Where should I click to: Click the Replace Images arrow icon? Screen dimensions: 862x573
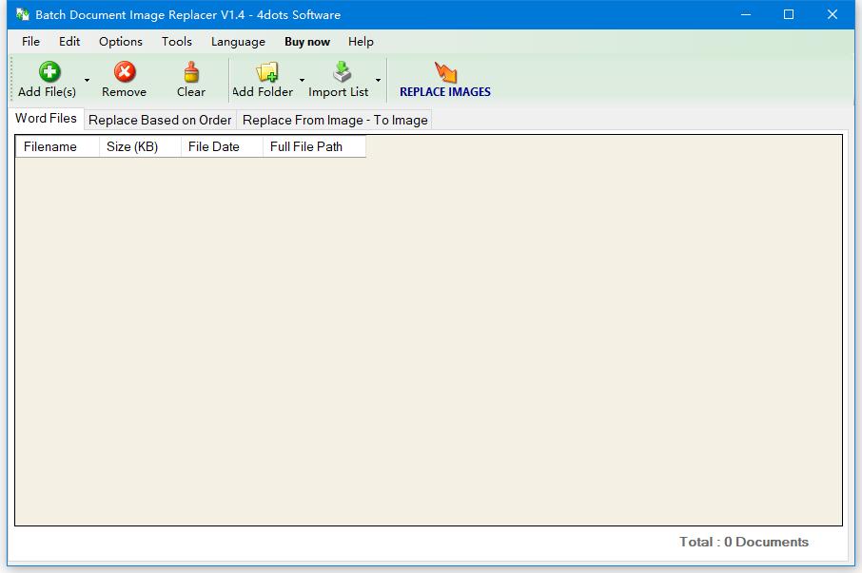[445, 71]
